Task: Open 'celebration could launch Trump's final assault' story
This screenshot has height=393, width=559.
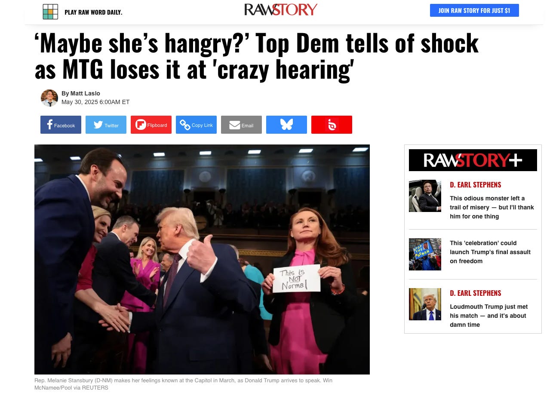Action: 490,252
